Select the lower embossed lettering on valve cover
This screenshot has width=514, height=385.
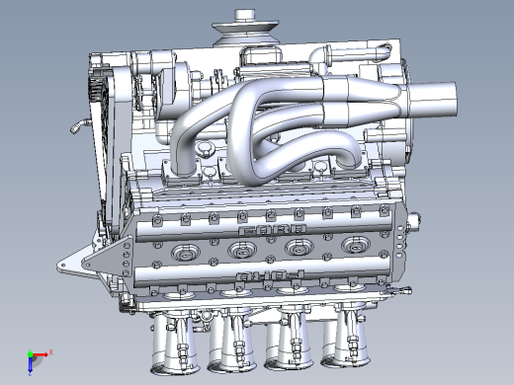coord(270,275)
